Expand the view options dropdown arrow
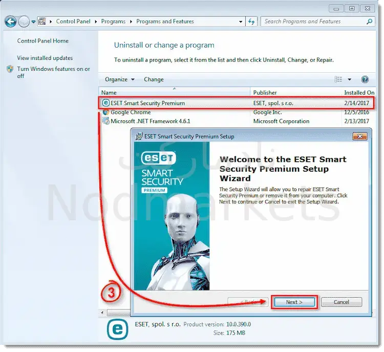This screenshot has height=352, width=384. [x=350, y=79]
